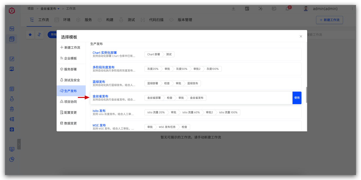Open the notifications bell in top bar
Image resolution: width=361 pixels, height=180 pixels.
287,9
